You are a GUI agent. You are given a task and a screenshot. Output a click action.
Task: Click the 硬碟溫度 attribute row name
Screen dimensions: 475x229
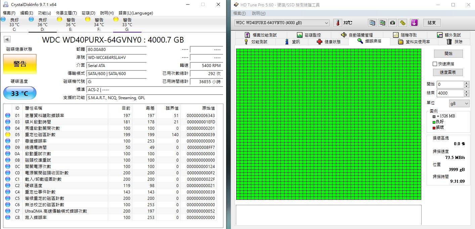(x=34, y=185)
